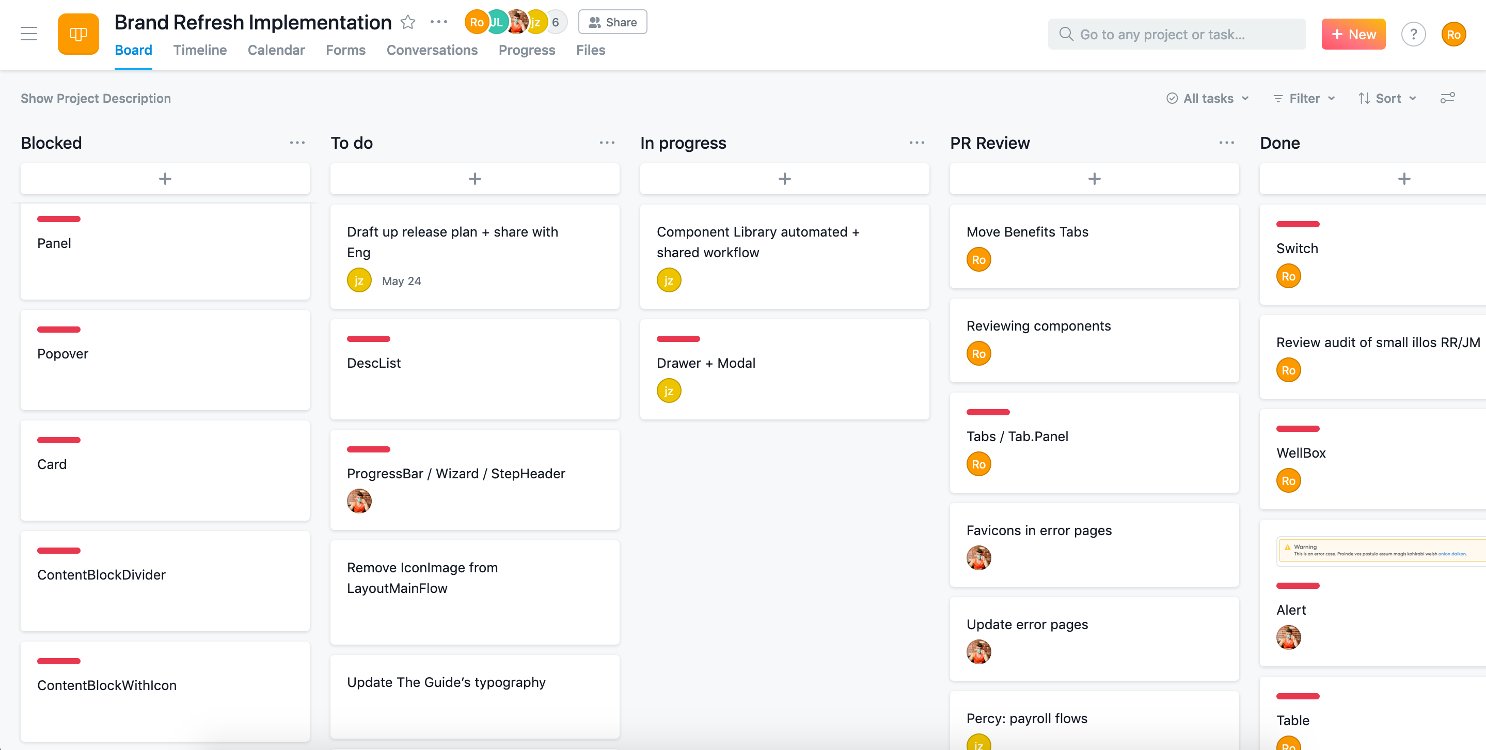Click the orange project board icon
This screenshot has width=1486, height=750.
[x=78, y=34]
